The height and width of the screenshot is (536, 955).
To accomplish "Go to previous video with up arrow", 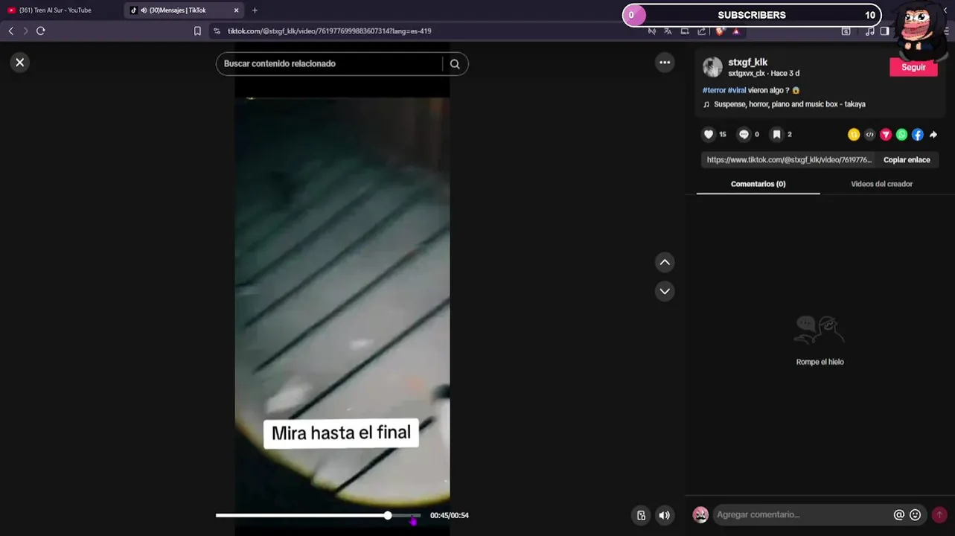I will [665, 262].
